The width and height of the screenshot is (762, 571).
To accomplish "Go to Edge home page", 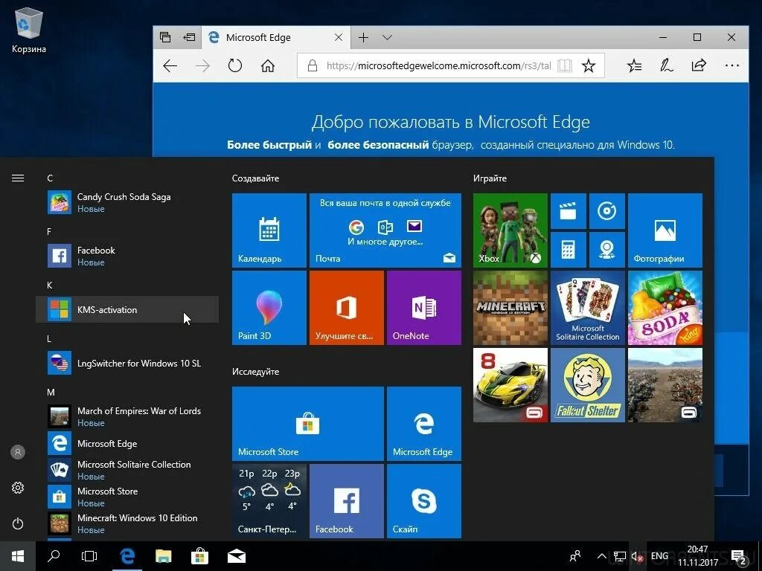I will tap(268, 65).
